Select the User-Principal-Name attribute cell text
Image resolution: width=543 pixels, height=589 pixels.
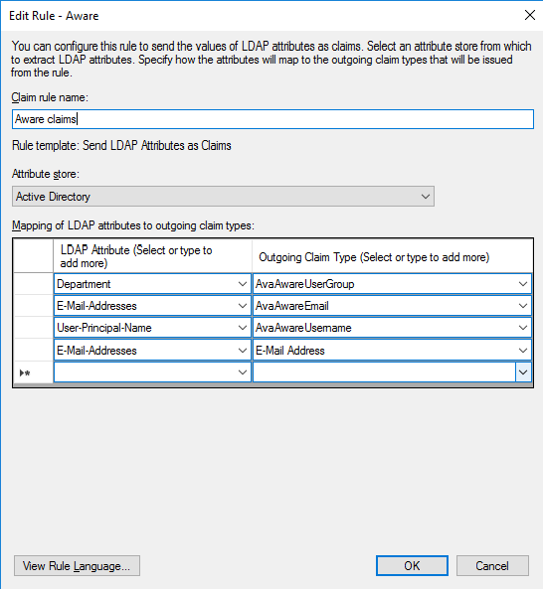[x=104, y=328]
